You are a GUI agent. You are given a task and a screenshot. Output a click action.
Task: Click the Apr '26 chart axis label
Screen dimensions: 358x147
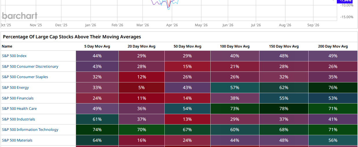[x=172, y=25]
